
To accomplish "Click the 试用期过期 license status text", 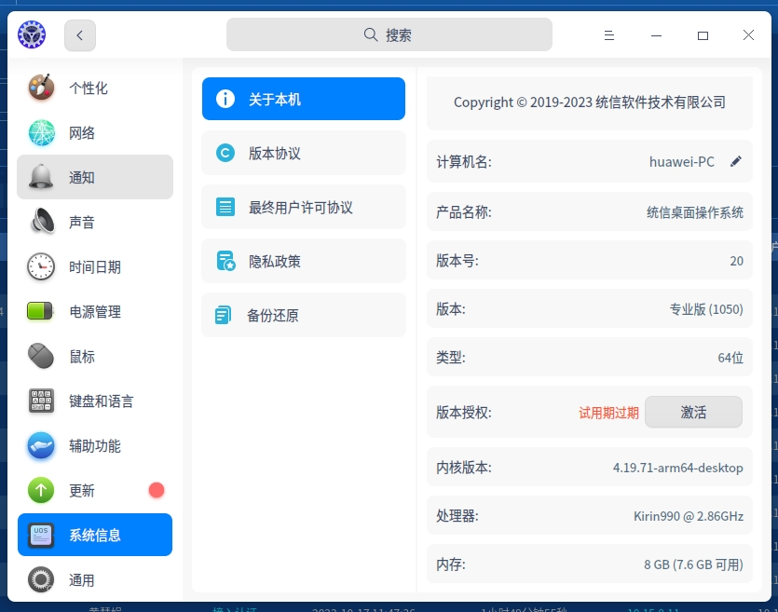I will 608,413.
